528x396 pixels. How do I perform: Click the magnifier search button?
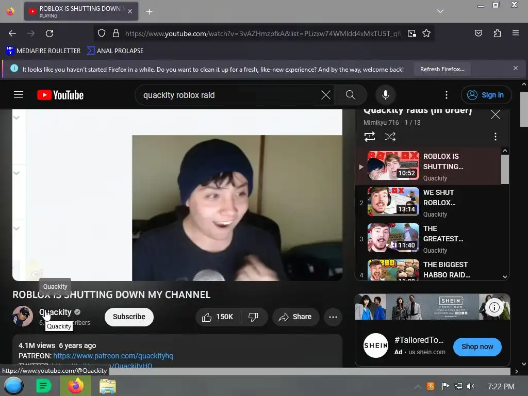(351, 95)
